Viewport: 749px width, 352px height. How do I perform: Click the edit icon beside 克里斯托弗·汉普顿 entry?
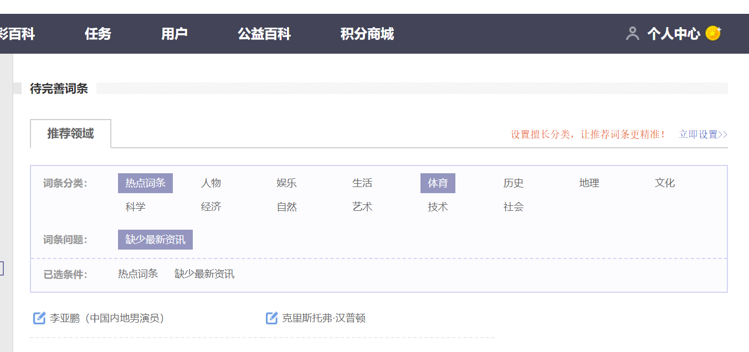(x=271, y=318)
